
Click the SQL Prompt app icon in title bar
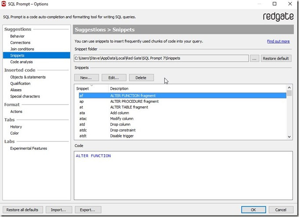[4, 4]
